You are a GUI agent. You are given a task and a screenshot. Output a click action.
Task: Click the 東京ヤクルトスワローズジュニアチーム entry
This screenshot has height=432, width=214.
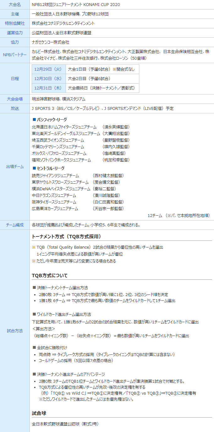[x=60, y=182]
